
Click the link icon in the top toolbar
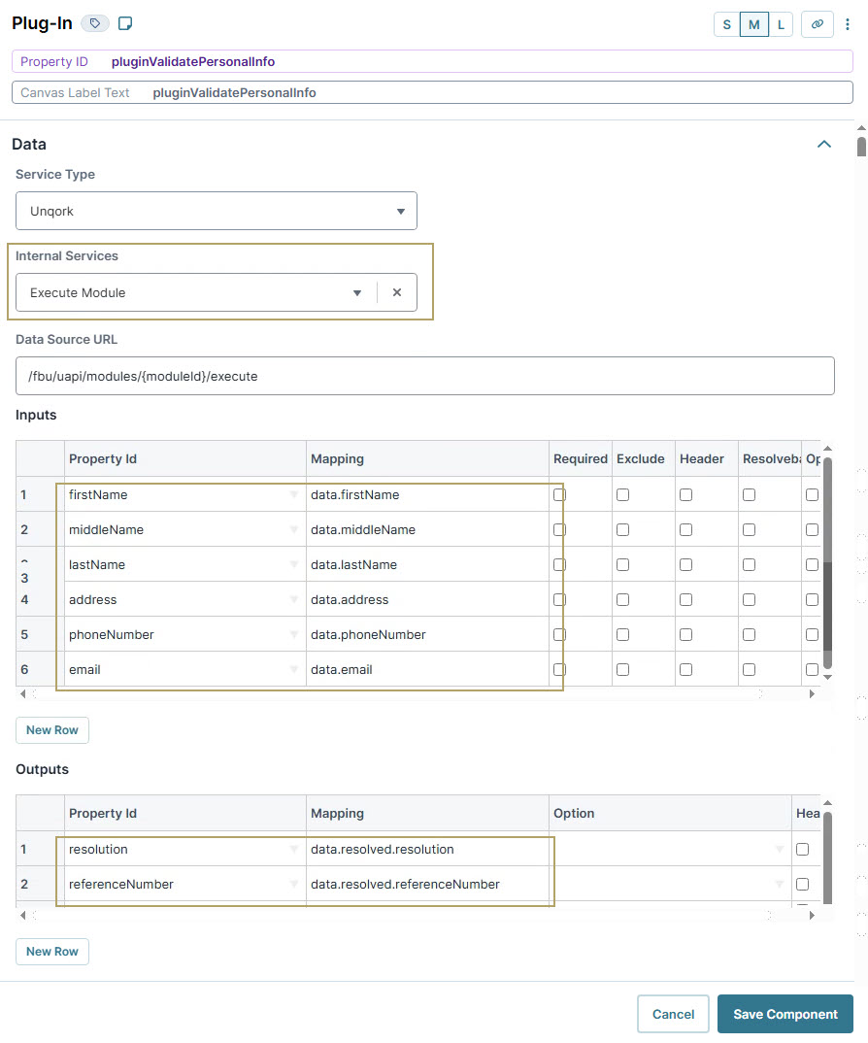pyautogui.click(x=817, y=23)
